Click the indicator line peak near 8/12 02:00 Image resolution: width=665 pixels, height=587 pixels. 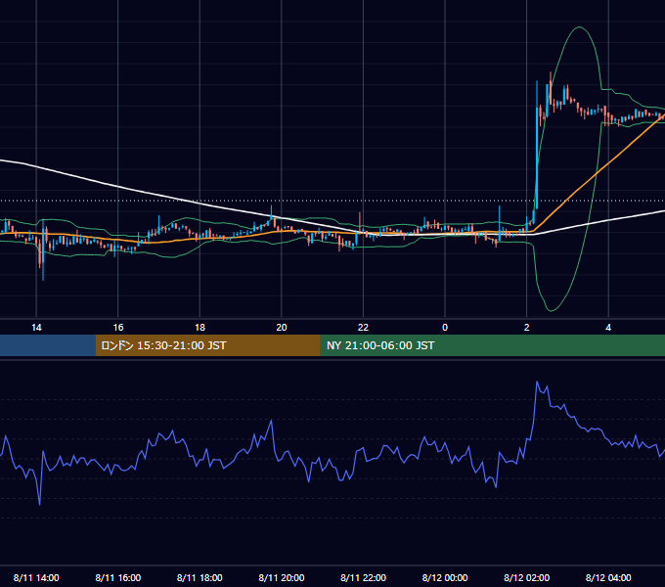[x=537, y=382]
